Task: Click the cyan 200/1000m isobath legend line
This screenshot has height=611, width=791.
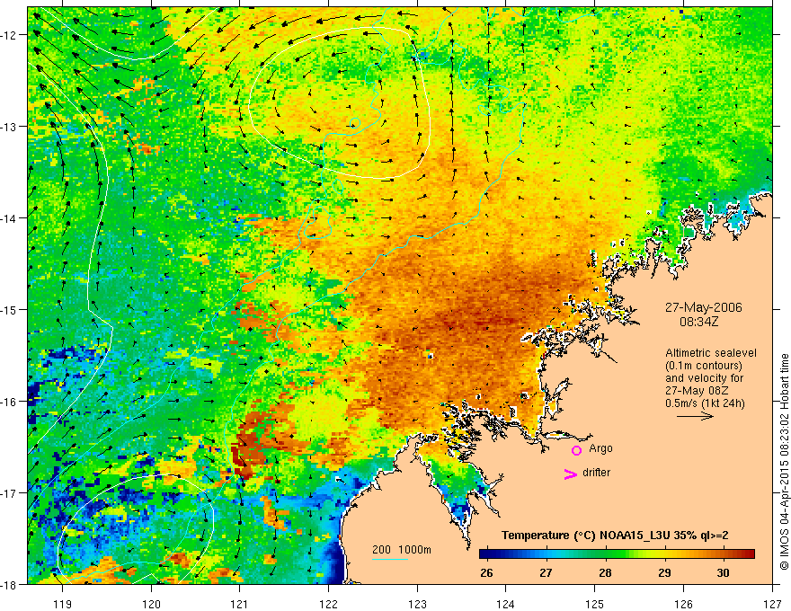Action: click(390, 559)
